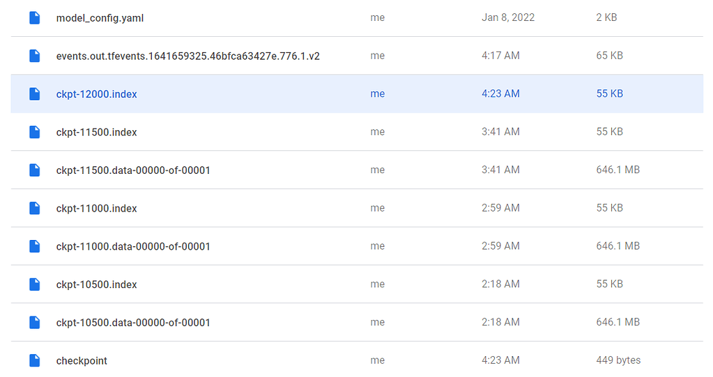Click the icon beside ckpt-11000.data-00000-of-00001

(34, 246)
